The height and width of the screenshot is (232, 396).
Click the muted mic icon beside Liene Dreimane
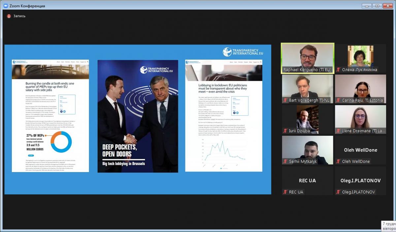pos(338,131)
